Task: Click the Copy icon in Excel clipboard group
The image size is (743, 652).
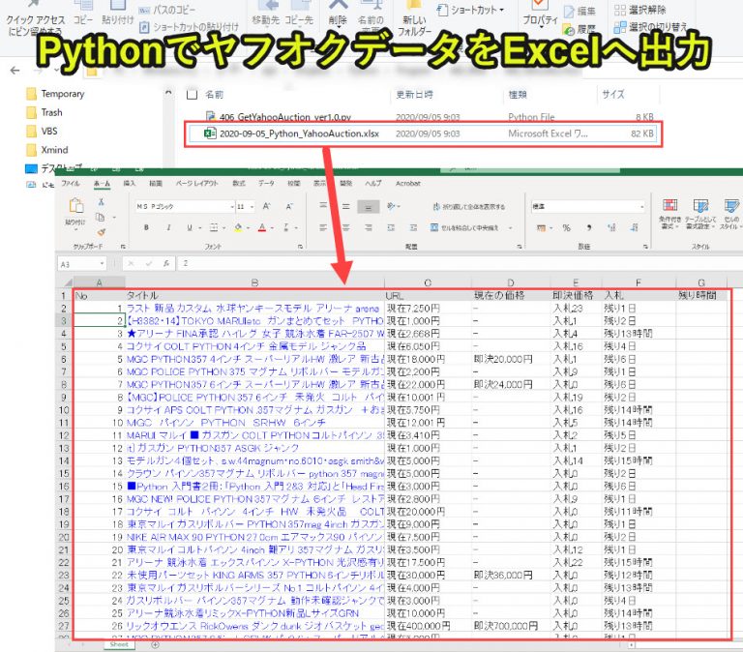Action: point(100,217)
